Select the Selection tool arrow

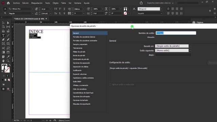(x=3, y=23)
